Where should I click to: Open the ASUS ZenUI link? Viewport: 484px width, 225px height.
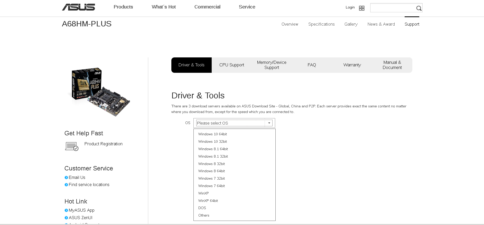click(x=80, y=218)
